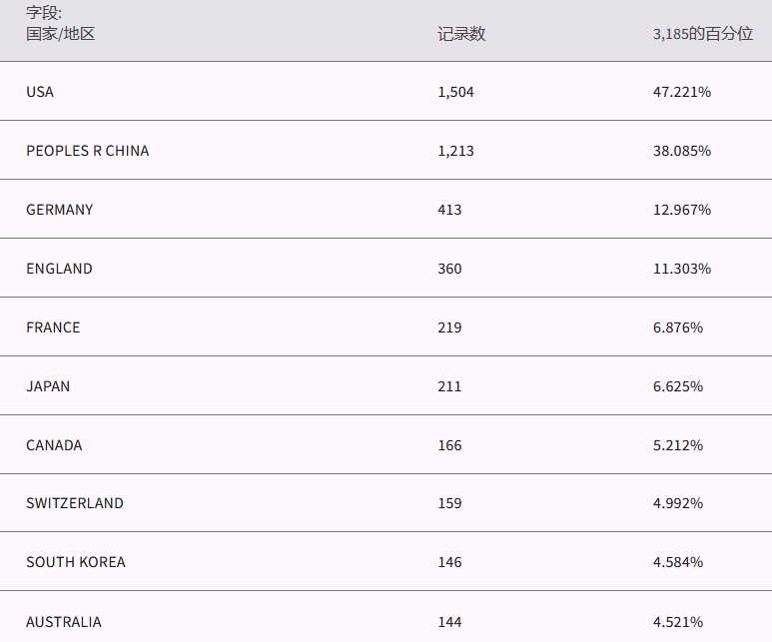Click the CANADA country entry
Viewport: 772px width, 642px height.
pos(54,445)
